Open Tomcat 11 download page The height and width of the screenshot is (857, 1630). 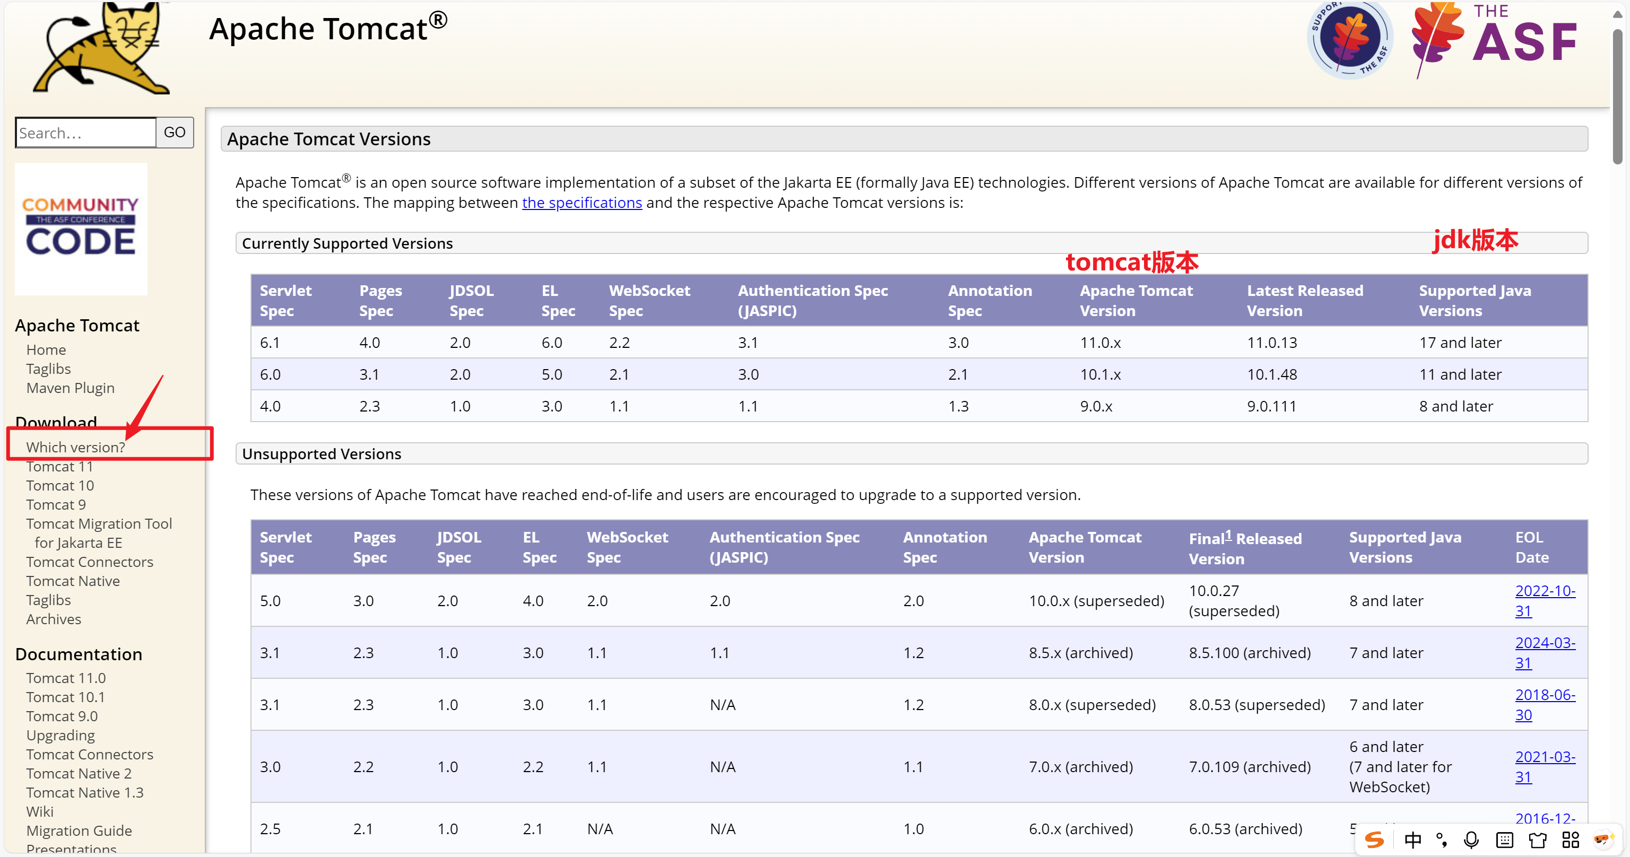[59, 466]
